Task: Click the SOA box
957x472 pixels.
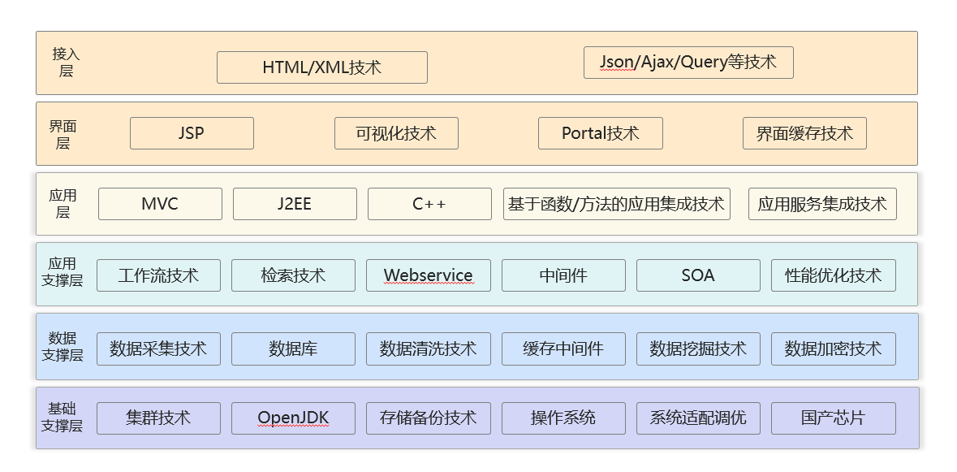Action: (x=698, y=275)
